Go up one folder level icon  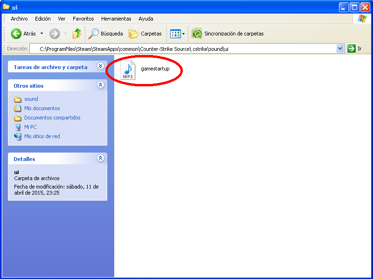click(x=77, y=34)
